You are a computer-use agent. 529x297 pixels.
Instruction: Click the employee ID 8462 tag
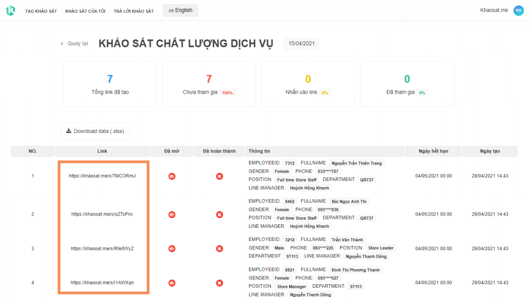[x=290, y=202]
